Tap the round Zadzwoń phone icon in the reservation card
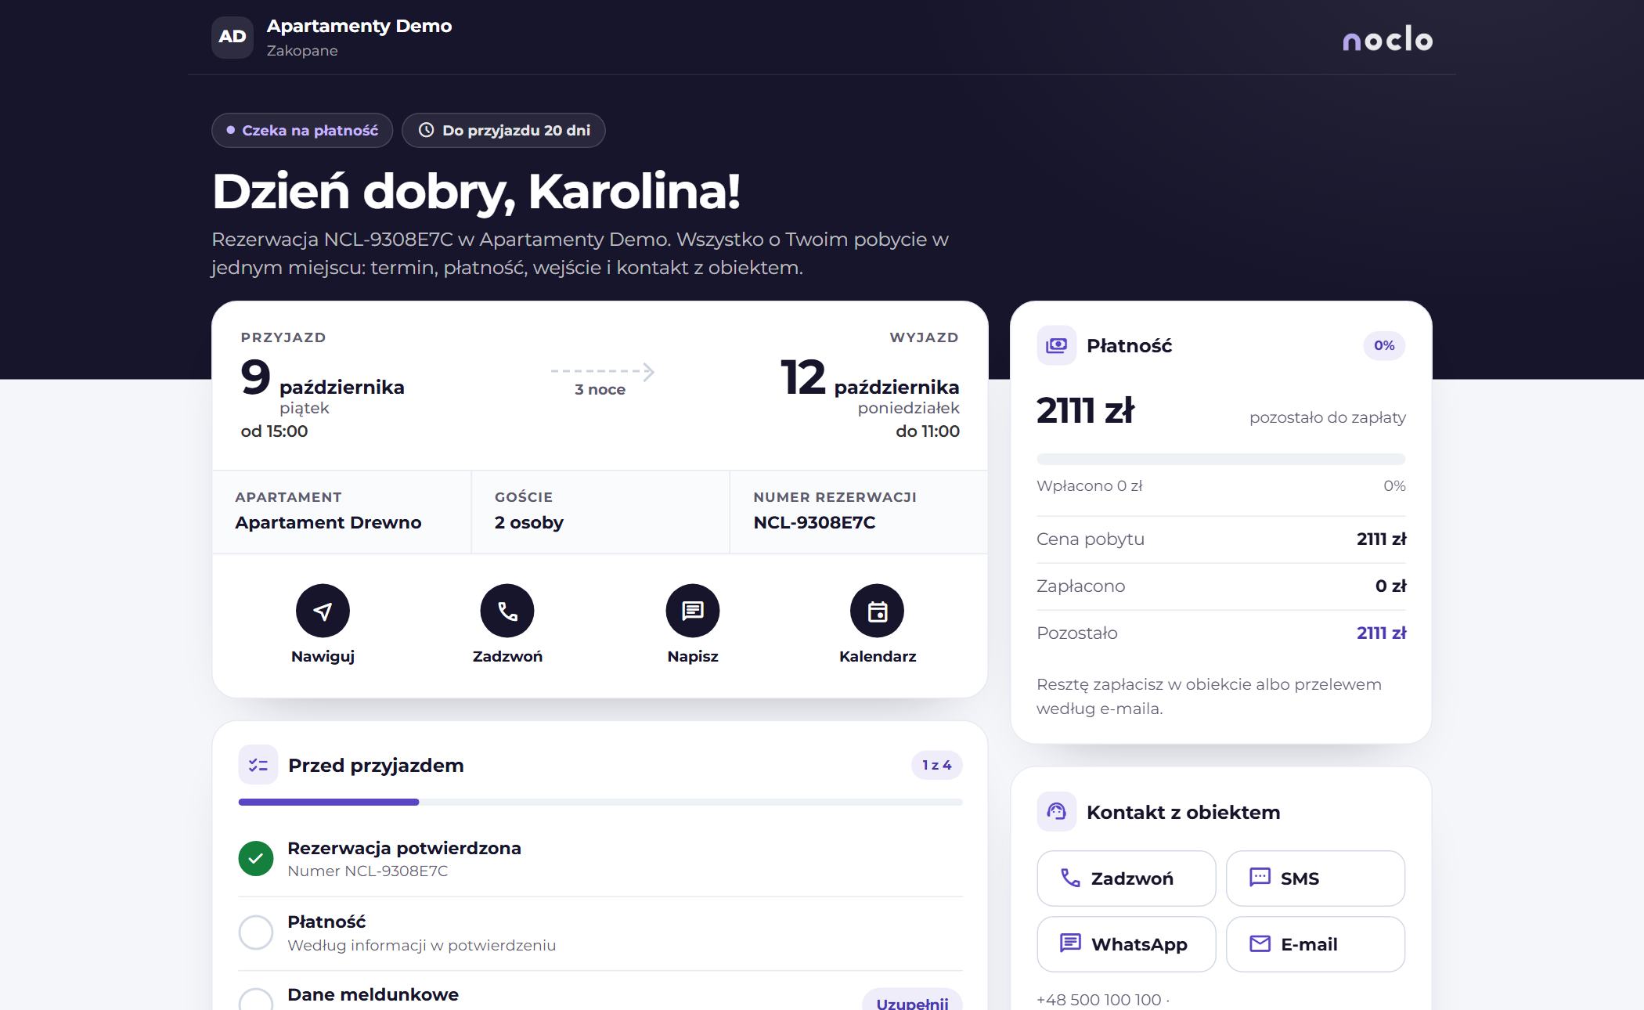Screen dimensions: 1644x1010 pyautogui.click(x=507, y=611)
